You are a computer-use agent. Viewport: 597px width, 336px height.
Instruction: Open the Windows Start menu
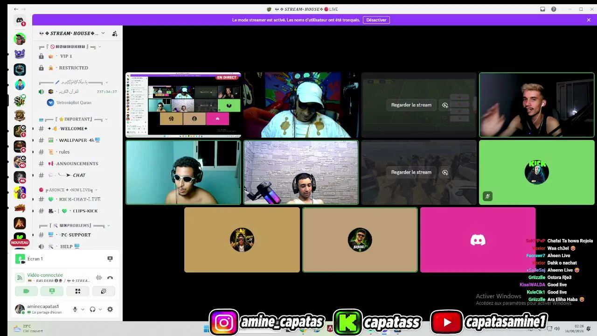[206, 329]
